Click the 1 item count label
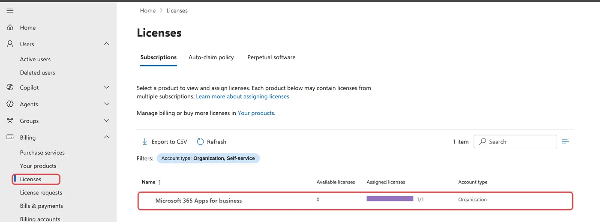 tap(461, 142)
